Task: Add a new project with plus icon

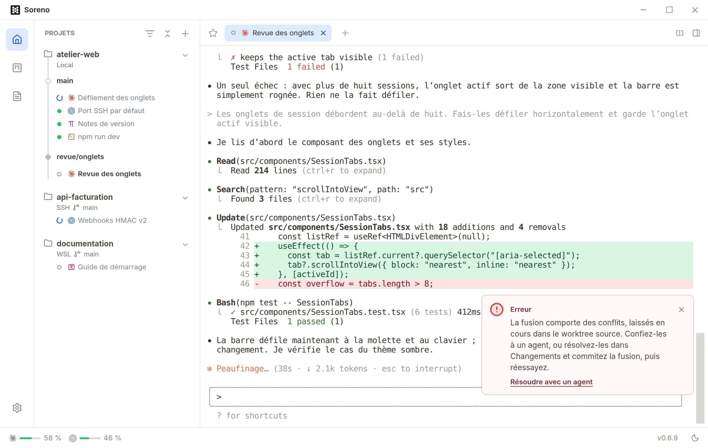Action: click(x=185, y=33)
